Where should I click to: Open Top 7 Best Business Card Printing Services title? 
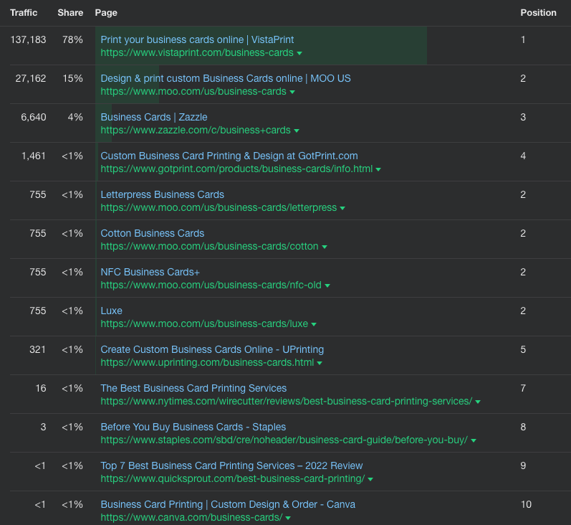[x=231, y=465]
